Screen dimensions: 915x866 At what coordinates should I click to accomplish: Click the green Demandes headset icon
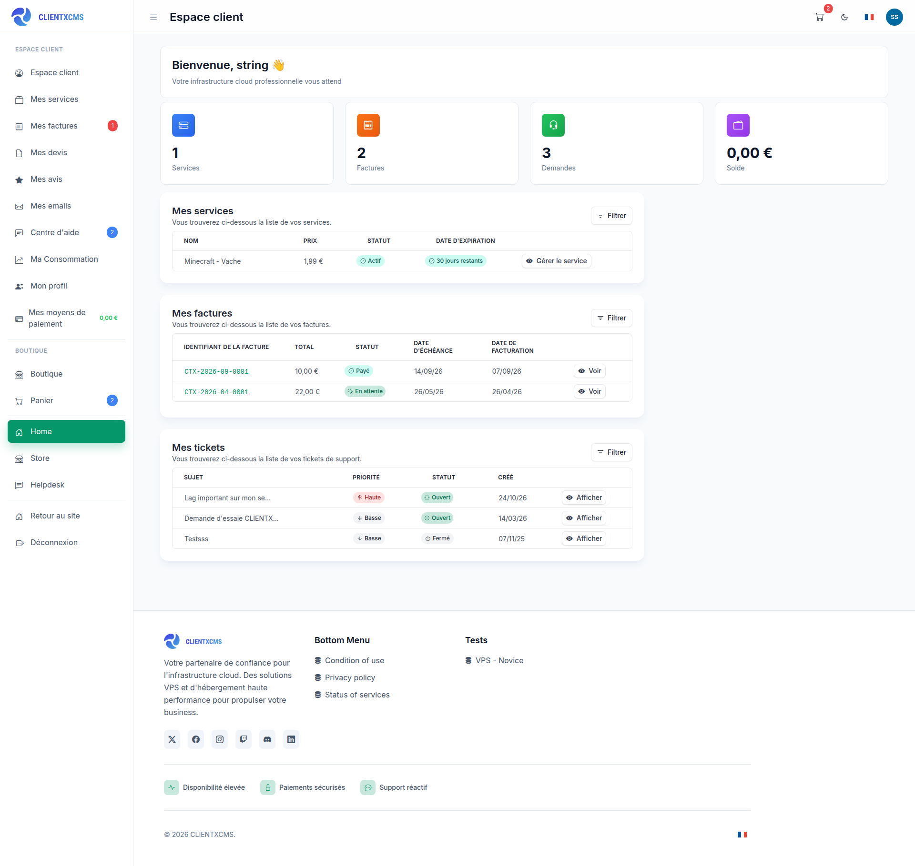pos(553,125)
